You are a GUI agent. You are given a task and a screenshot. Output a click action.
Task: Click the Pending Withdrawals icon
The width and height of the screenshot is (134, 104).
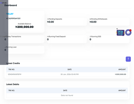(x=90, y=19)
